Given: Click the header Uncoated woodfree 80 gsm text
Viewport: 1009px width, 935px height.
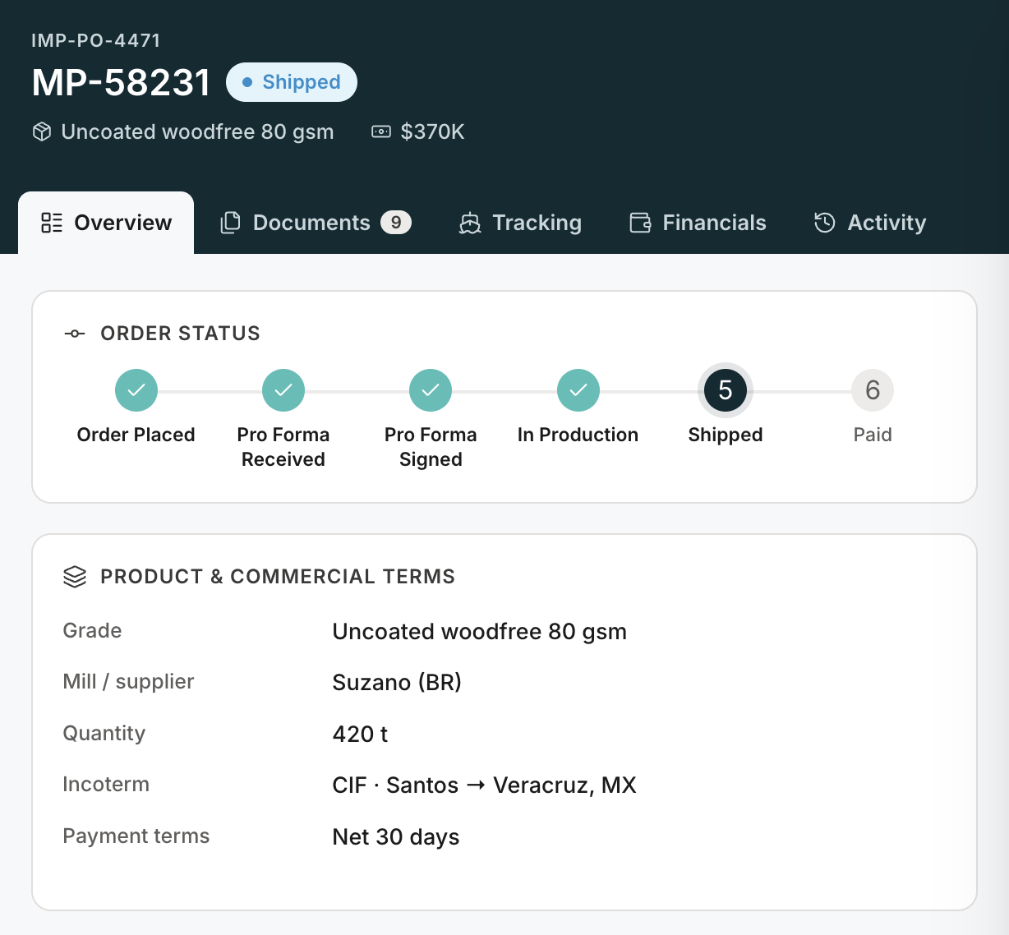Looking at the screenshot, I should tap(198, 131).
